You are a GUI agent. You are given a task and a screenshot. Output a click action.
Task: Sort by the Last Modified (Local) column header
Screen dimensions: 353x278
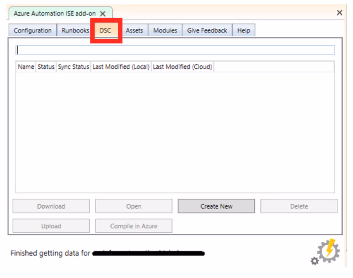click(121, 67)
